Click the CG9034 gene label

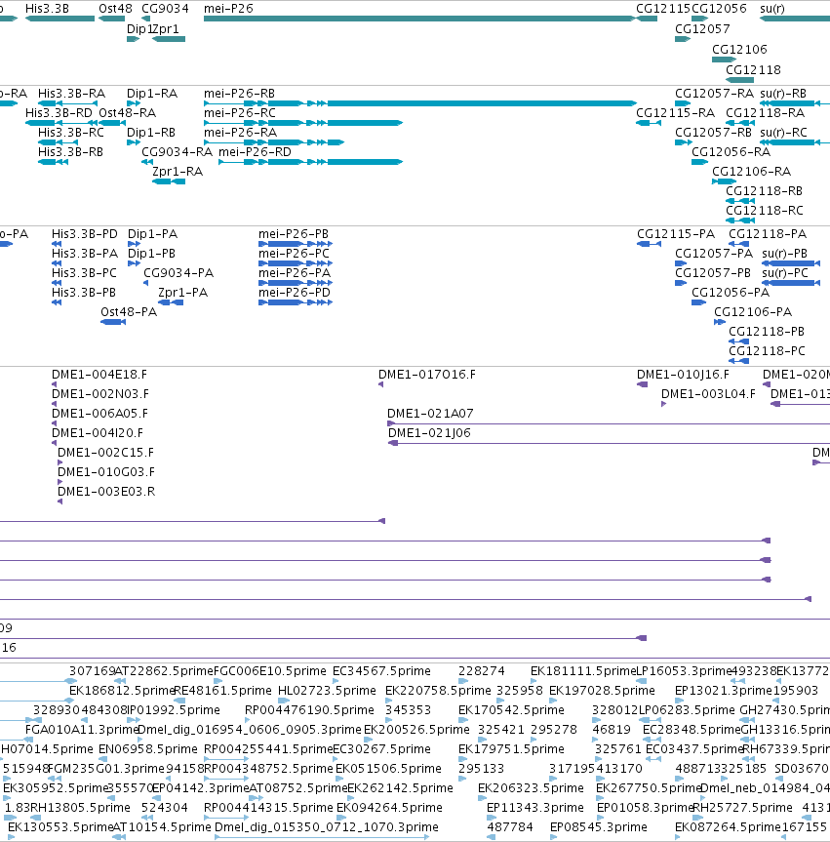pyautogui.click(x=166, y=9)
